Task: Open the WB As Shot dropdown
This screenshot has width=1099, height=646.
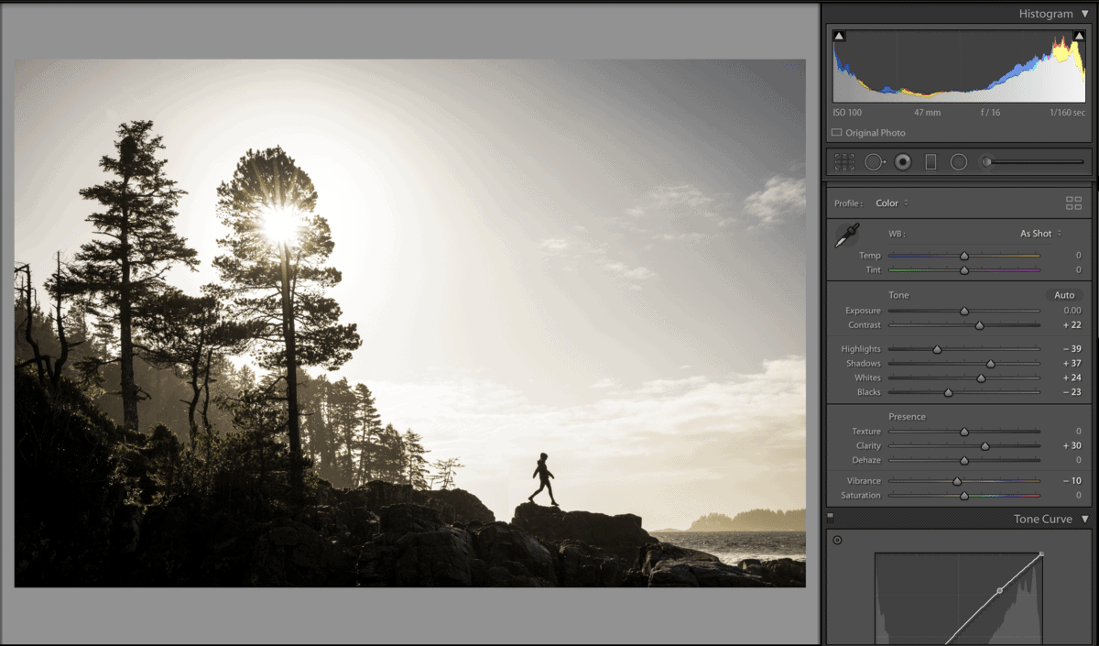Action: click(1041, 234)
